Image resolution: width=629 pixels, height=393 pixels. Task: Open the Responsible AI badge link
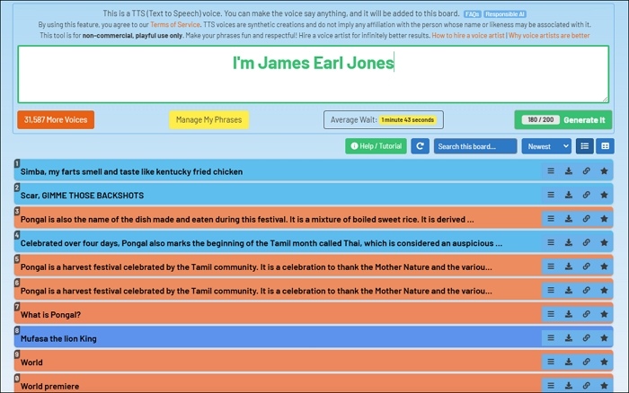pos(505,14)
